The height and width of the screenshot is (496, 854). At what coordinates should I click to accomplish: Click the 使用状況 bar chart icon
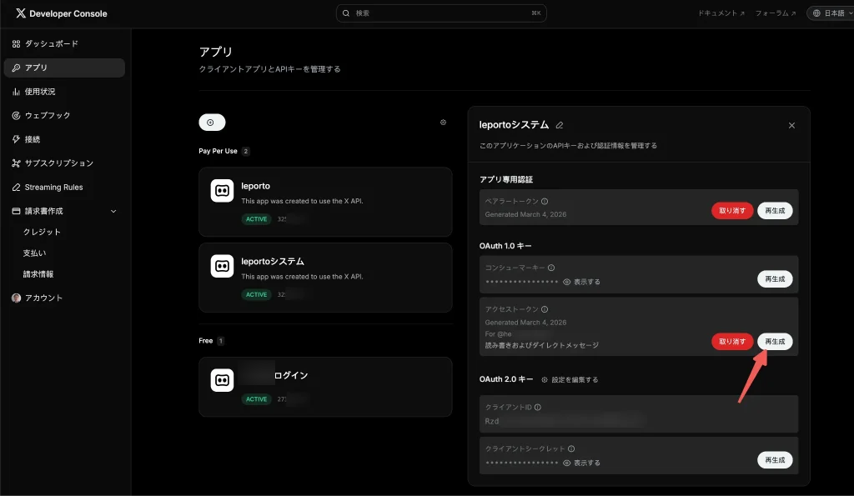pos(17,92)
